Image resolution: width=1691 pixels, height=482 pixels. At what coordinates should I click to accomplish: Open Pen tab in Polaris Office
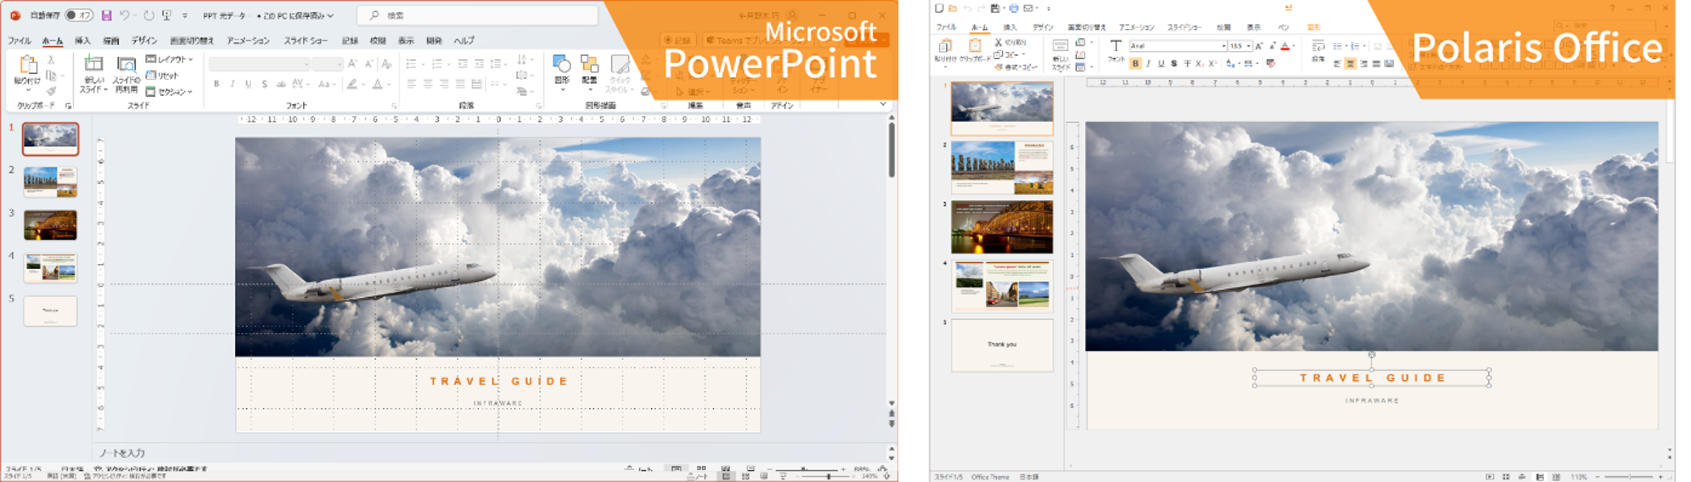click(x=1283, y=27)
